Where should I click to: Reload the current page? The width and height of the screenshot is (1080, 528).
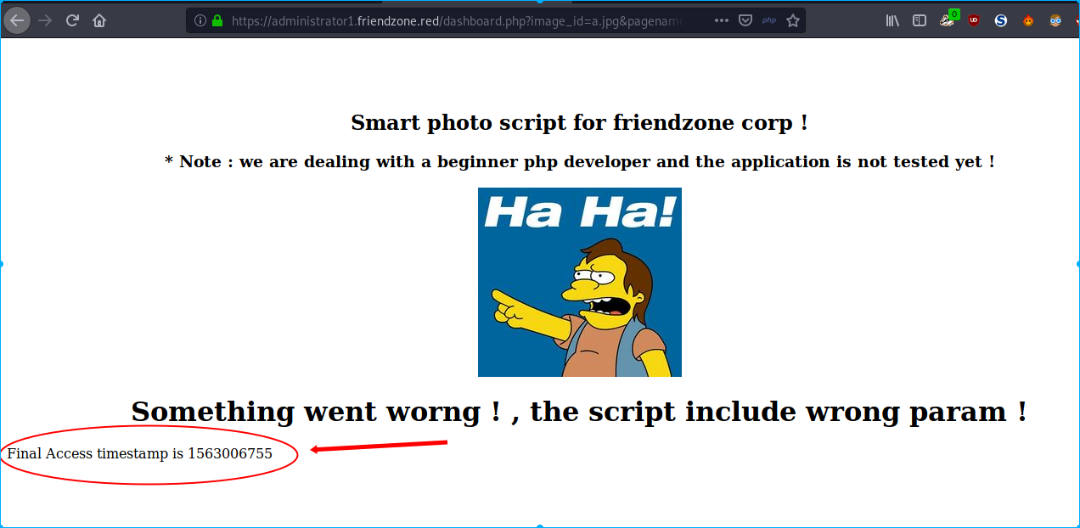pyautogui.click(x=72, y=20)
